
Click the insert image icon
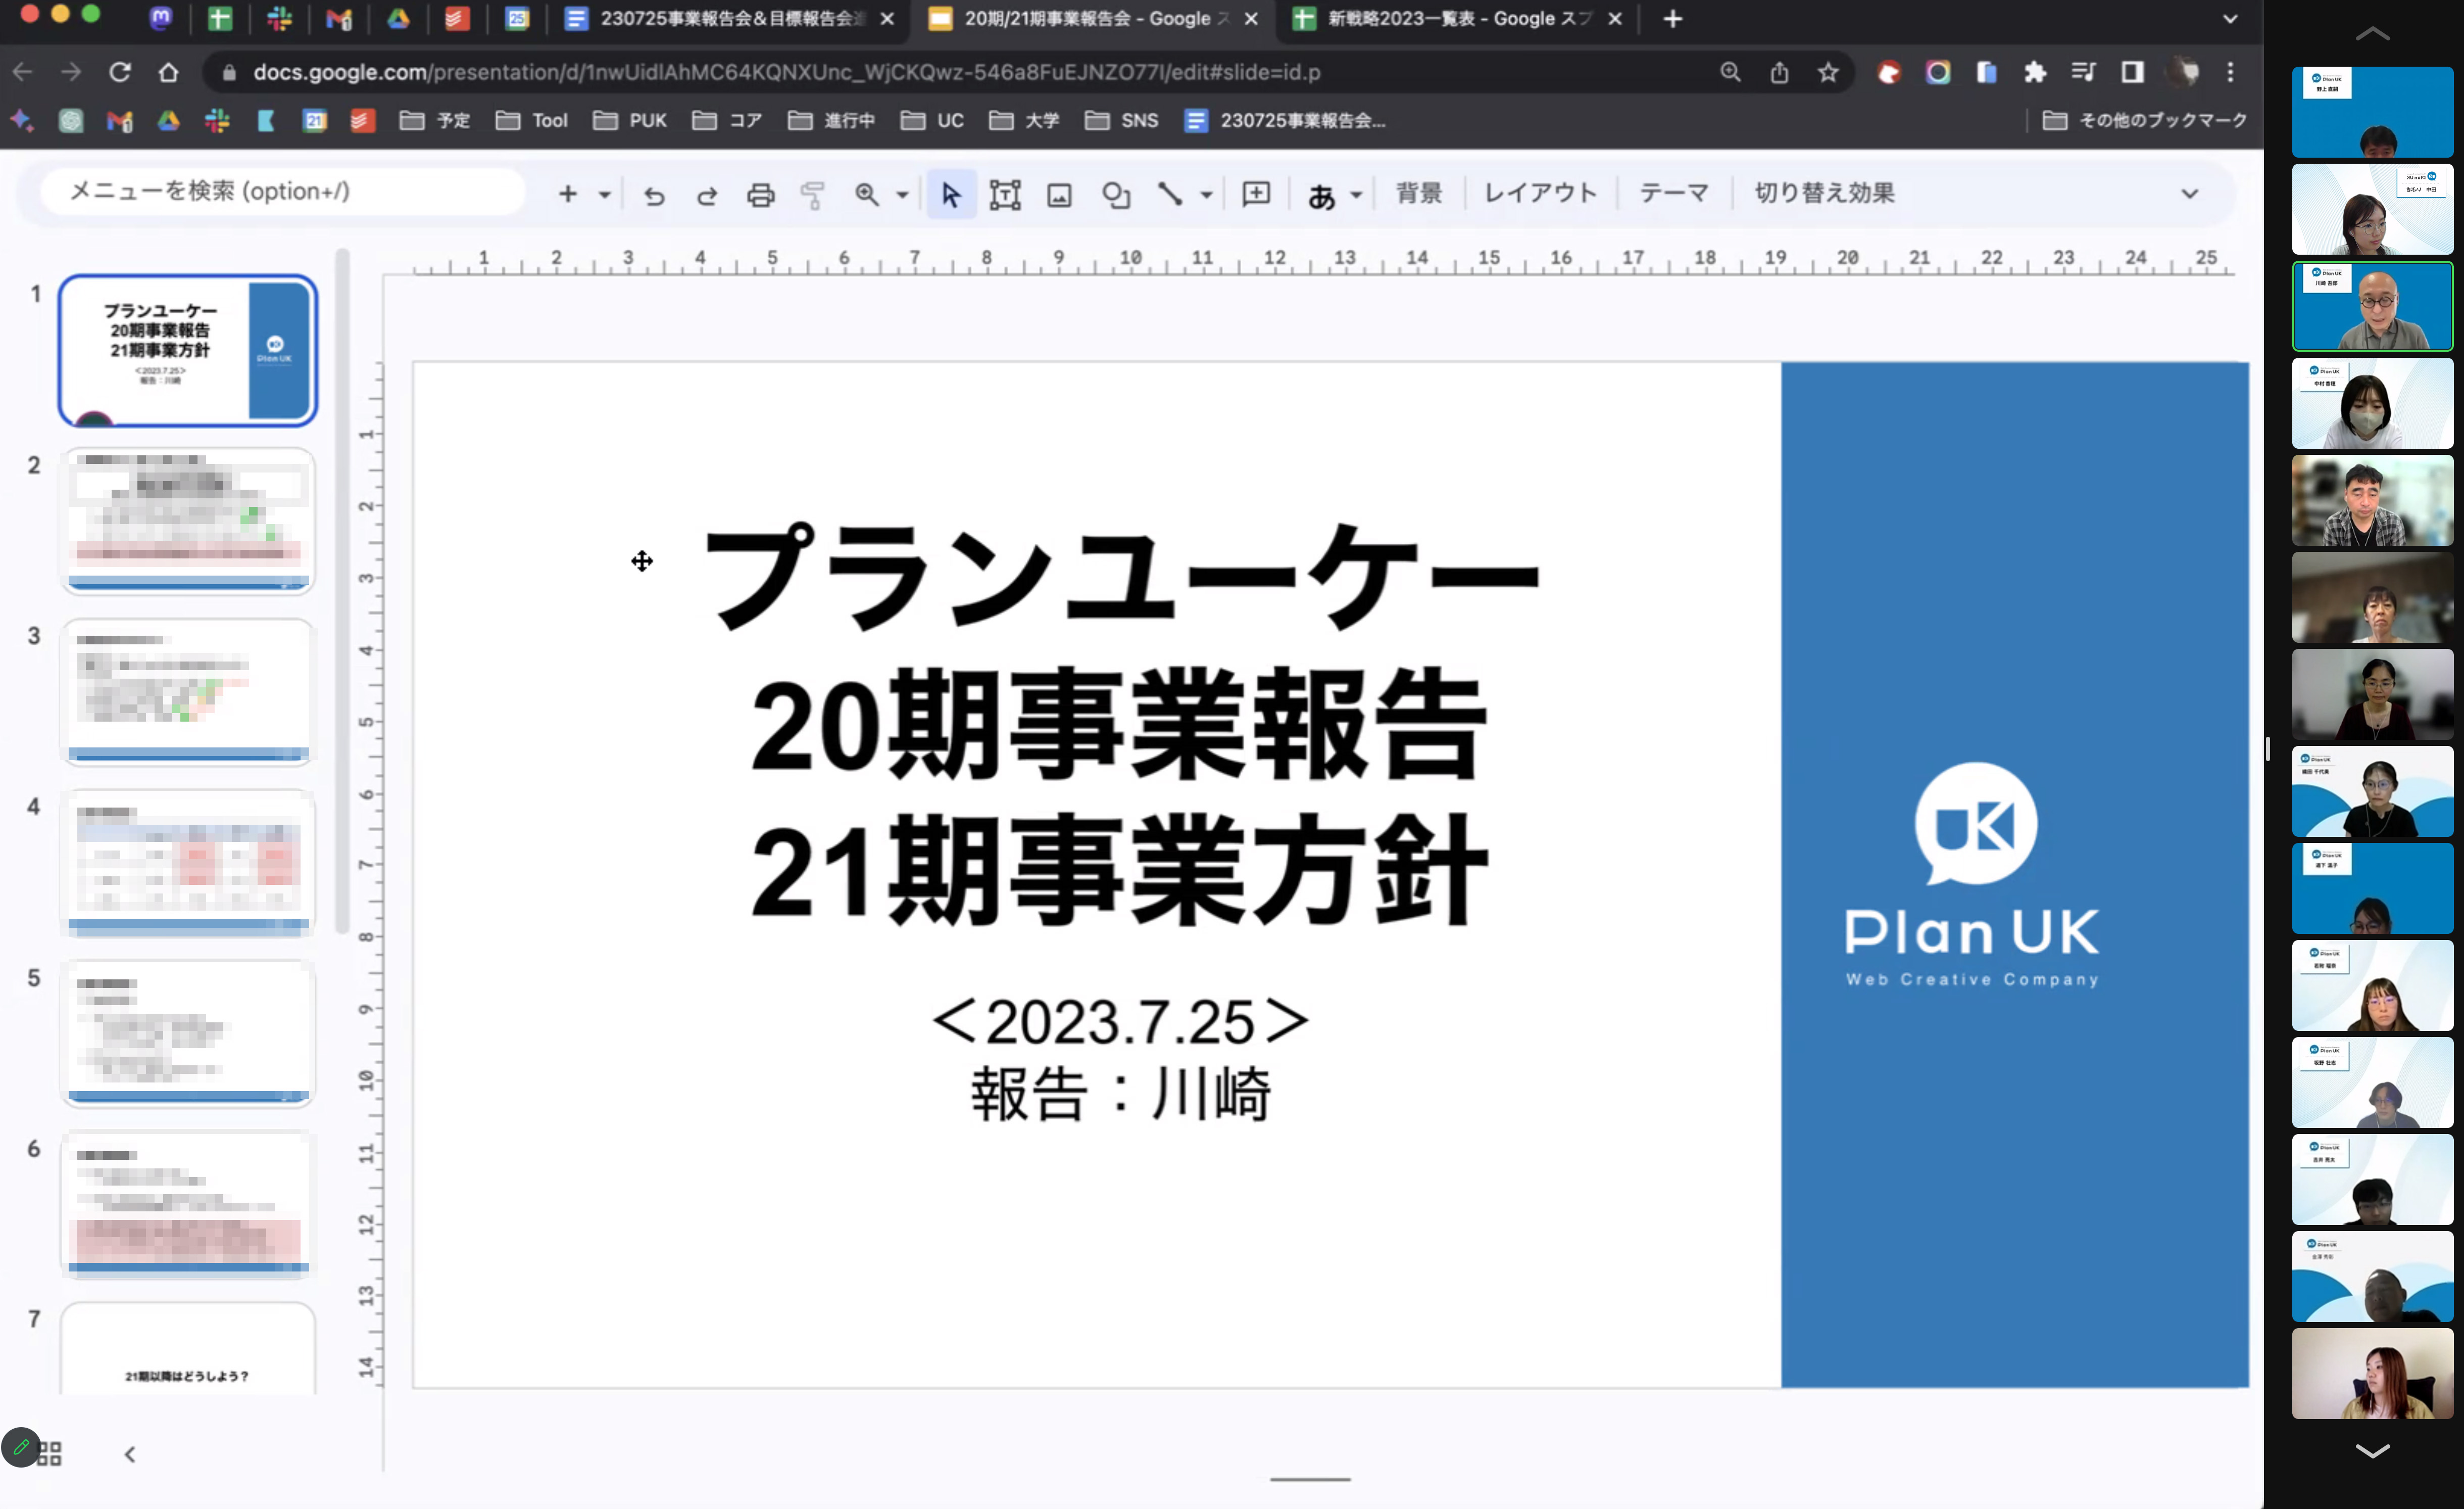click(1059, 194)
